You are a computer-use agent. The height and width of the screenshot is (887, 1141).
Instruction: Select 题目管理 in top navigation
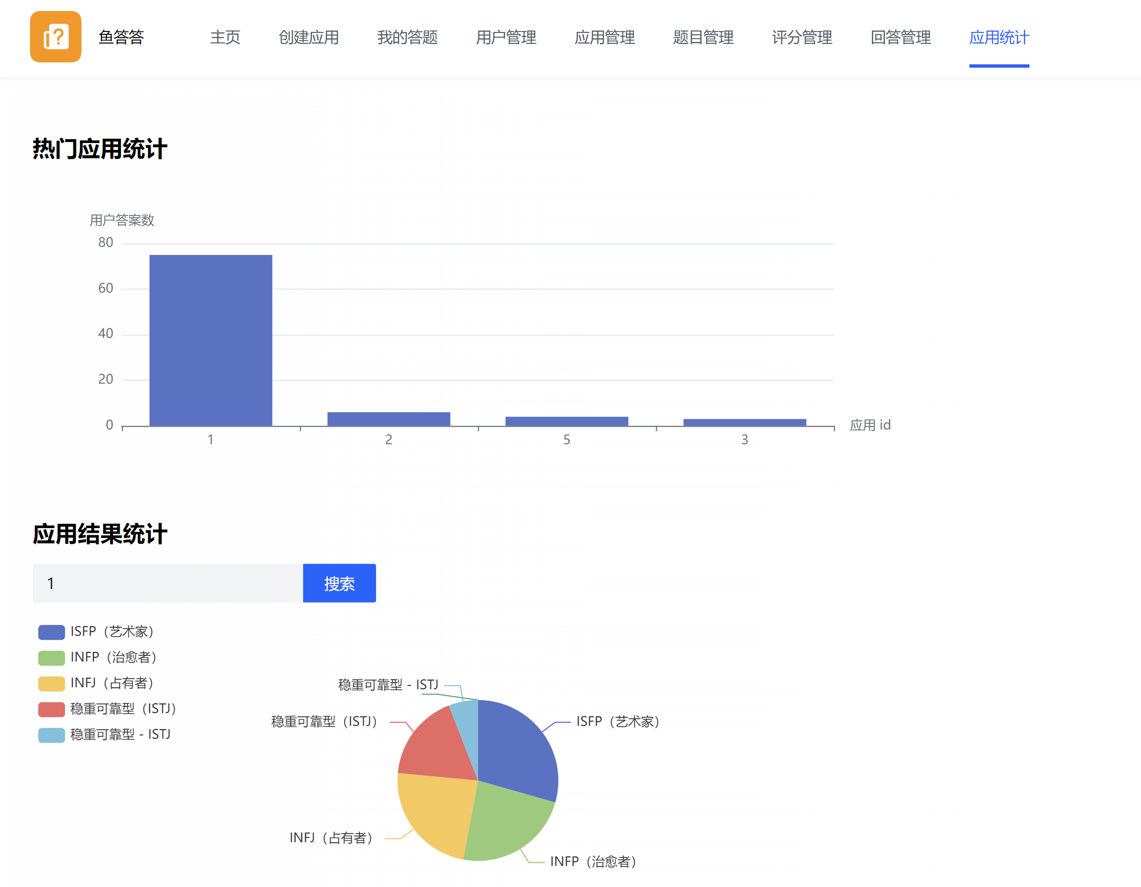click(x=703, y=37)
